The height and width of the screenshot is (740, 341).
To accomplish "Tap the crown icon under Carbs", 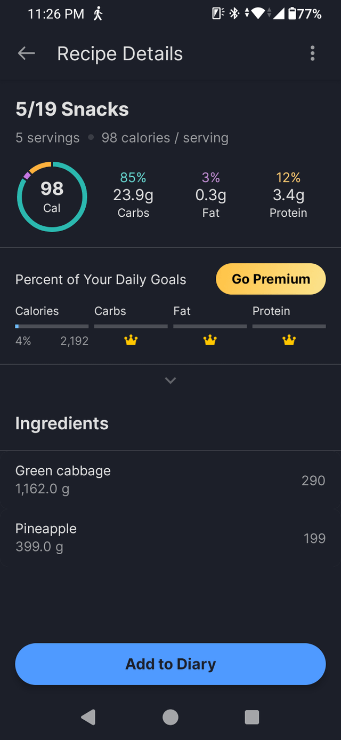I will [131, 340].
